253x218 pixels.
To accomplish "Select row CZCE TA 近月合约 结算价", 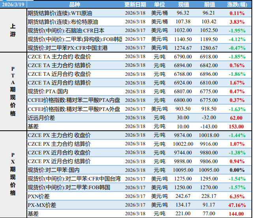I will click(x=139, y=83).
